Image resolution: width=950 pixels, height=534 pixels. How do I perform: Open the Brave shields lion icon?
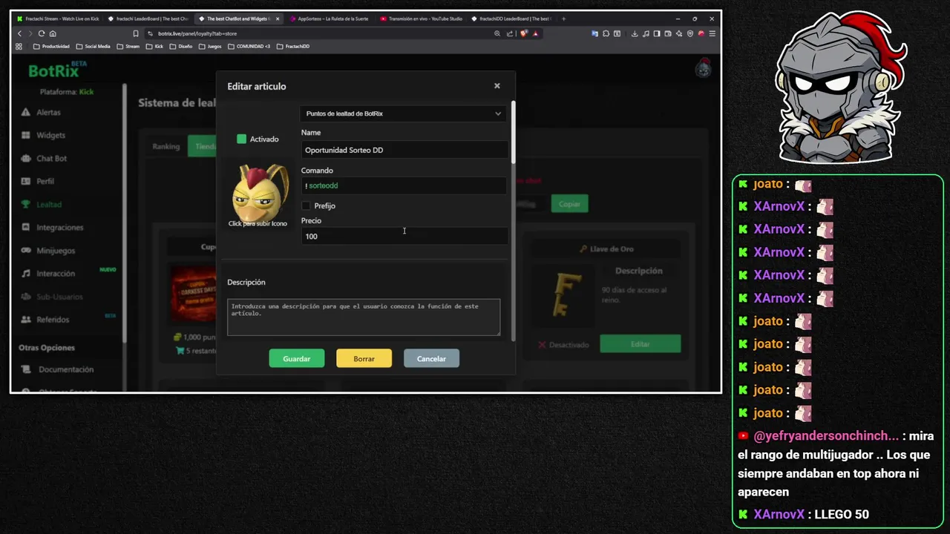[523, 33]
